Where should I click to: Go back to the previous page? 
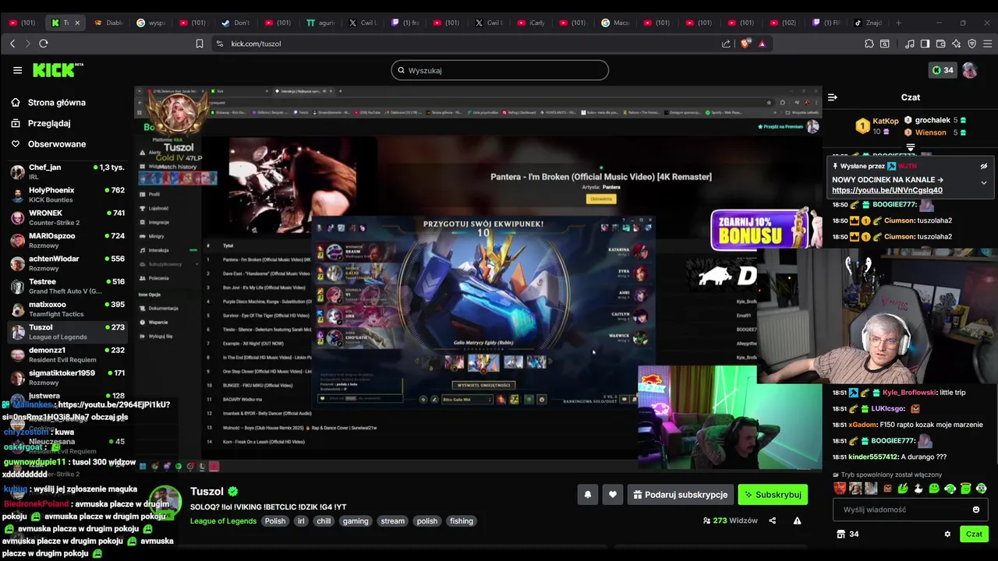pyautogui.click(x=12, y=44)
